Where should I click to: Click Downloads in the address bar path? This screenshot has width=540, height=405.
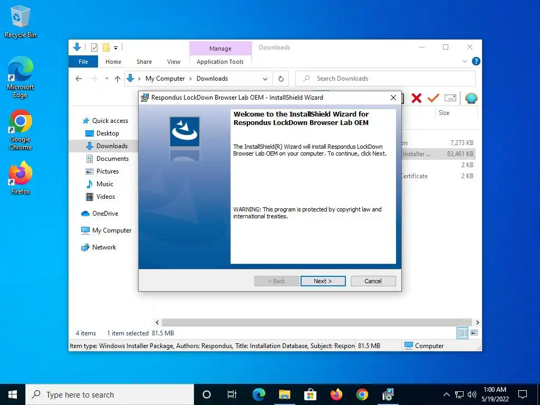point(212,79)
